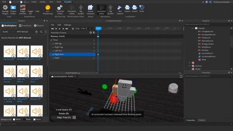The width and height of the screenshot is (233, 131).
Task: Expand the Left Arm track
Action: [x=53, y=51]
